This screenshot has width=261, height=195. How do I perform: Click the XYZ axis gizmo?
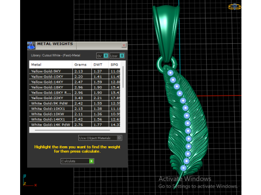(x=30, y=180)
